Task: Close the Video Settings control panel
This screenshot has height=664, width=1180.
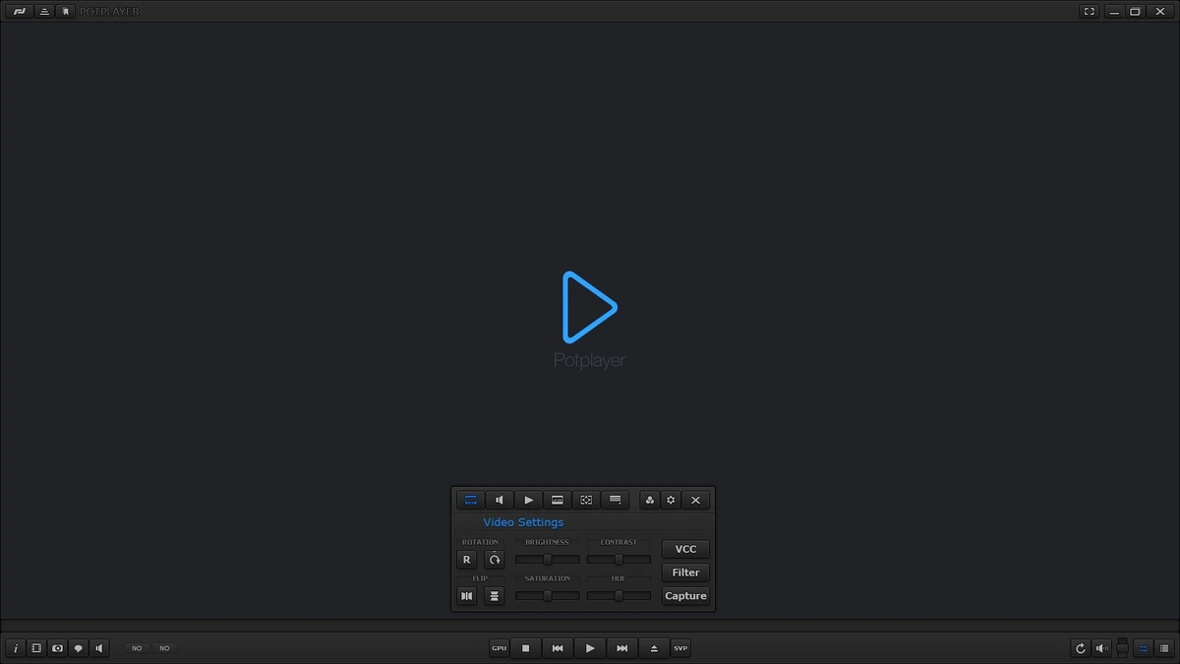Action: click(695, 500)
